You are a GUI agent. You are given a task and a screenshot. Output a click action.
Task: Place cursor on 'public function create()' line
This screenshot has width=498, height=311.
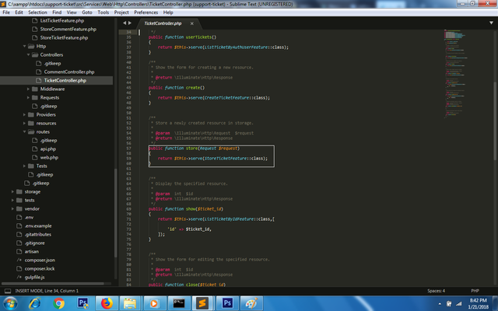pyautogui.click(x=177, y=88)
